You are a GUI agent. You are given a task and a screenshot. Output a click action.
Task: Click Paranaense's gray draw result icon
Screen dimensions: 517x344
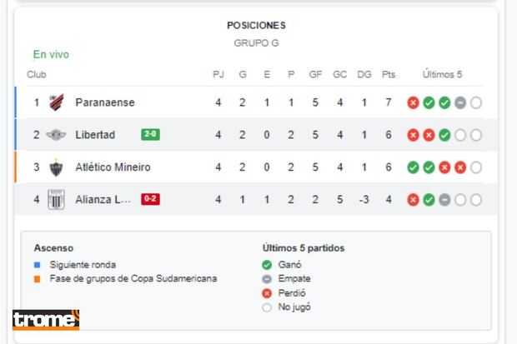point(460,103)
